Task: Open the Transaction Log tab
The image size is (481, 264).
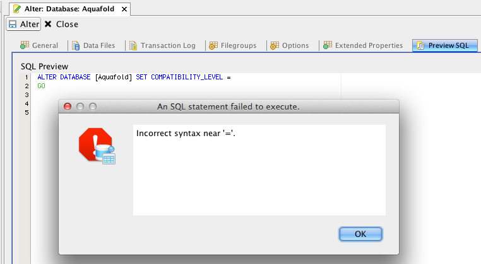Action: 162,45
